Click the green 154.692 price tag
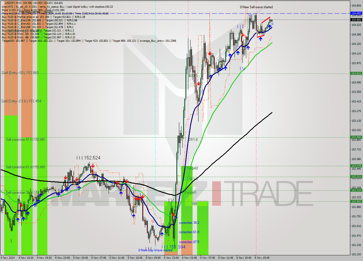 (x=356, y=13)
